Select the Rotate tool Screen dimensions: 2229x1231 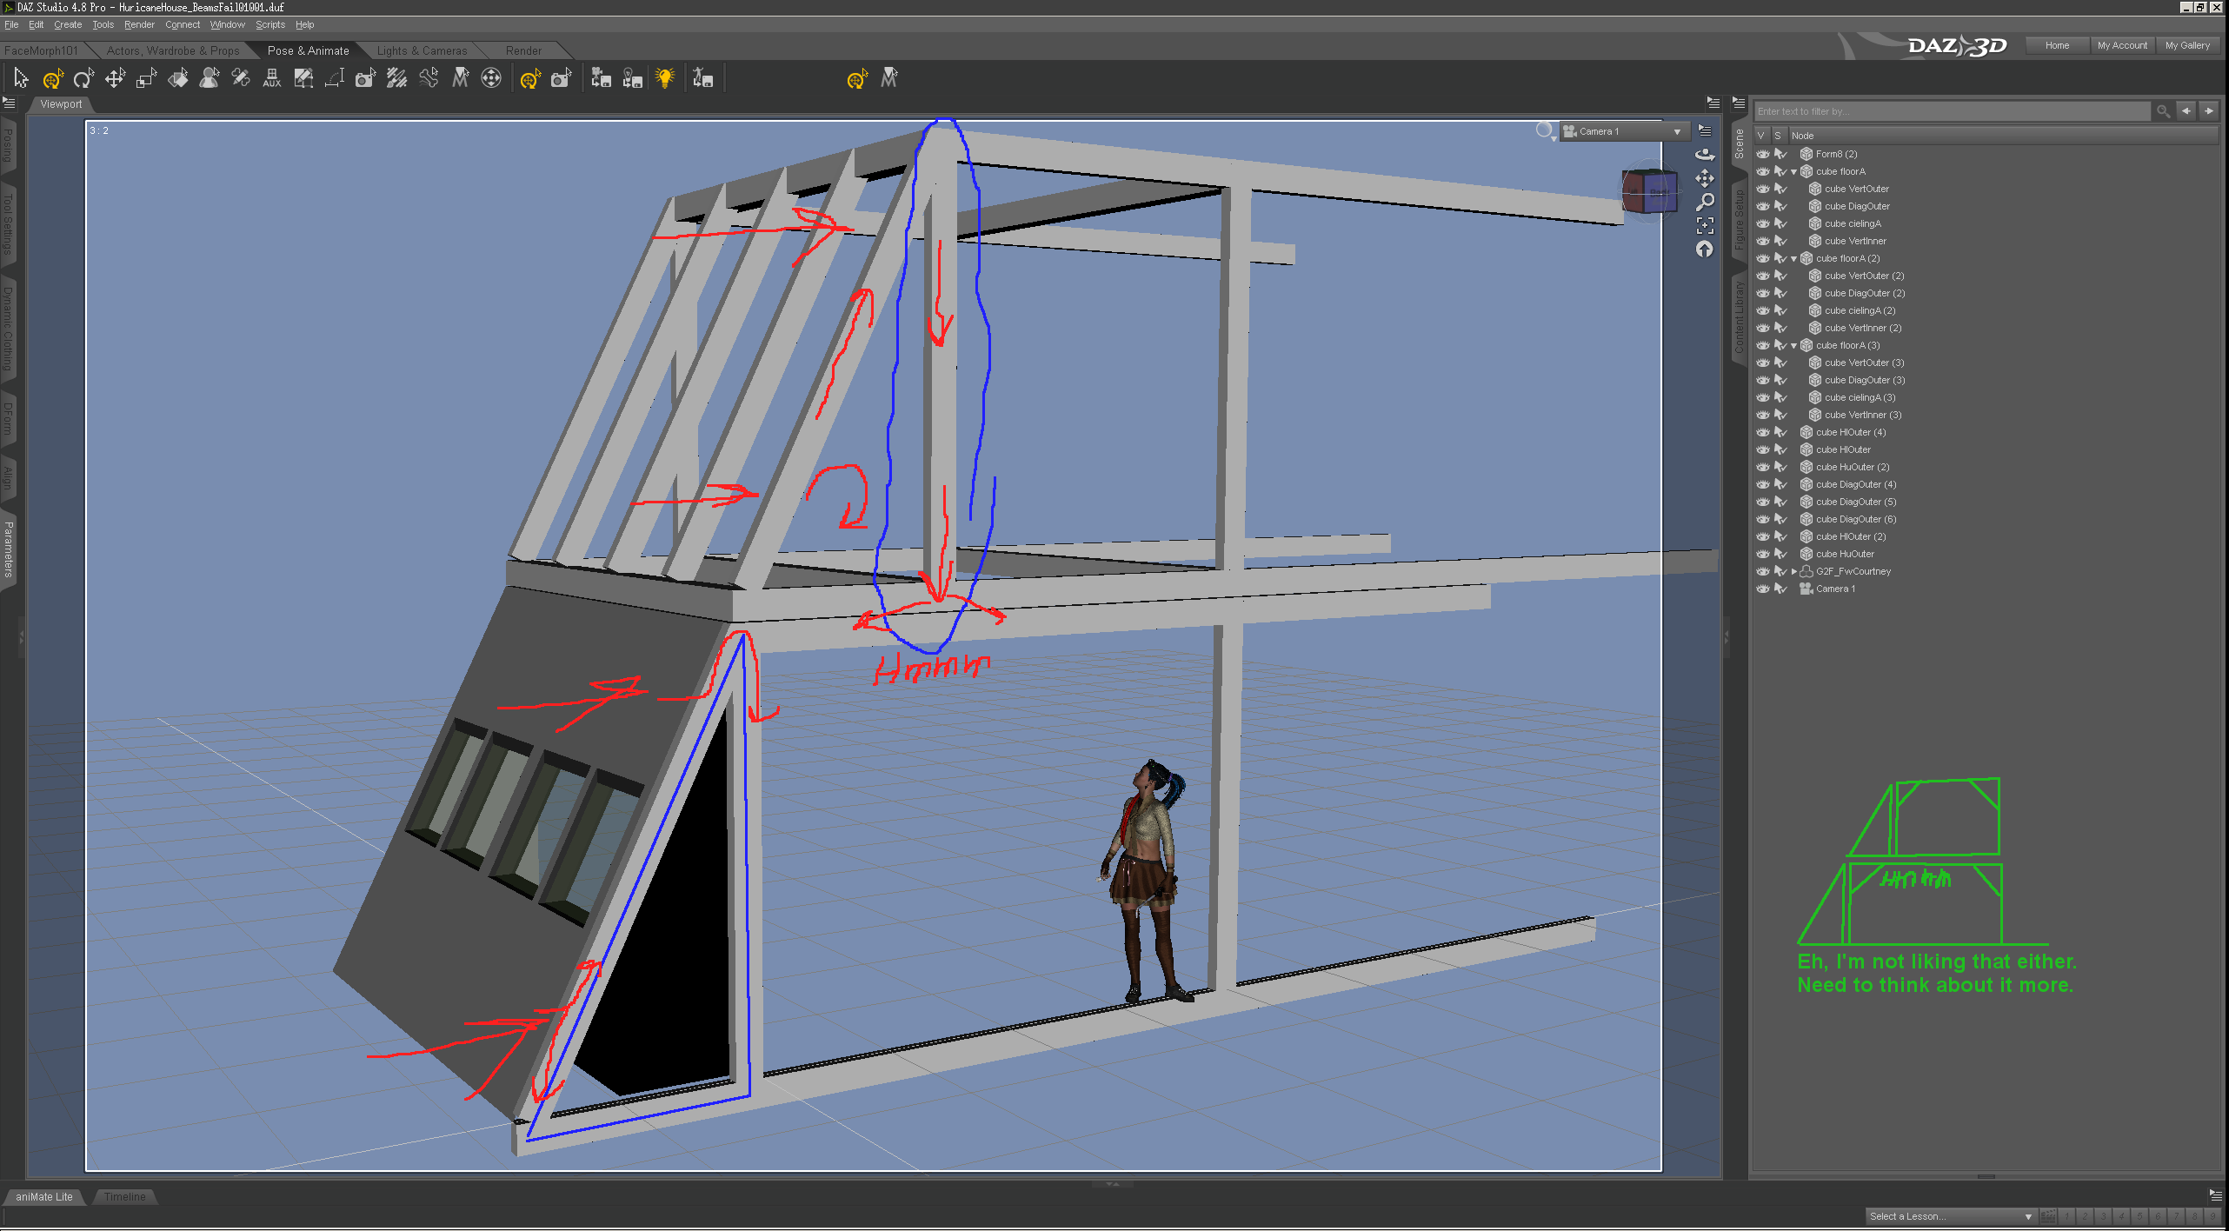pyautogui.click(x=83, y=79)
